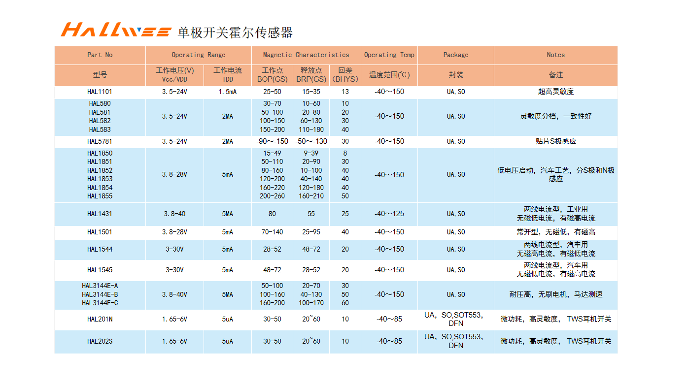687x386 pixels.
Task: Click the -90~-150 BOP value
Action: [273, 142]
